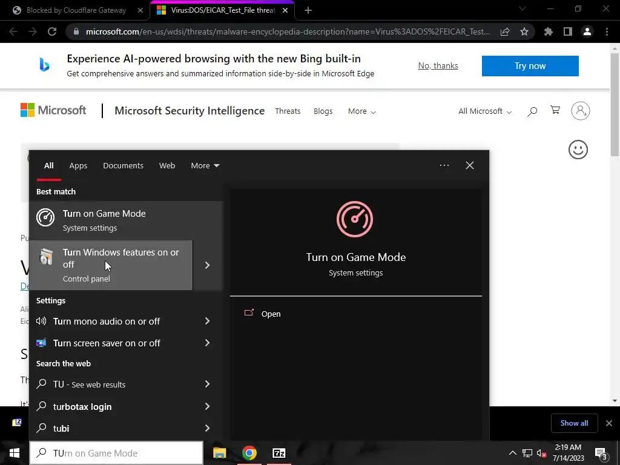Switch to the Web search tab

click(x=167, y=166)
